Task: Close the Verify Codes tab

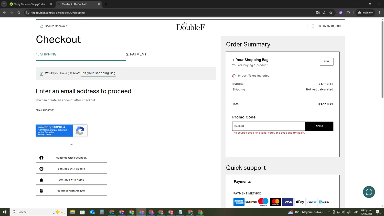Action: (x=51, y=4)
